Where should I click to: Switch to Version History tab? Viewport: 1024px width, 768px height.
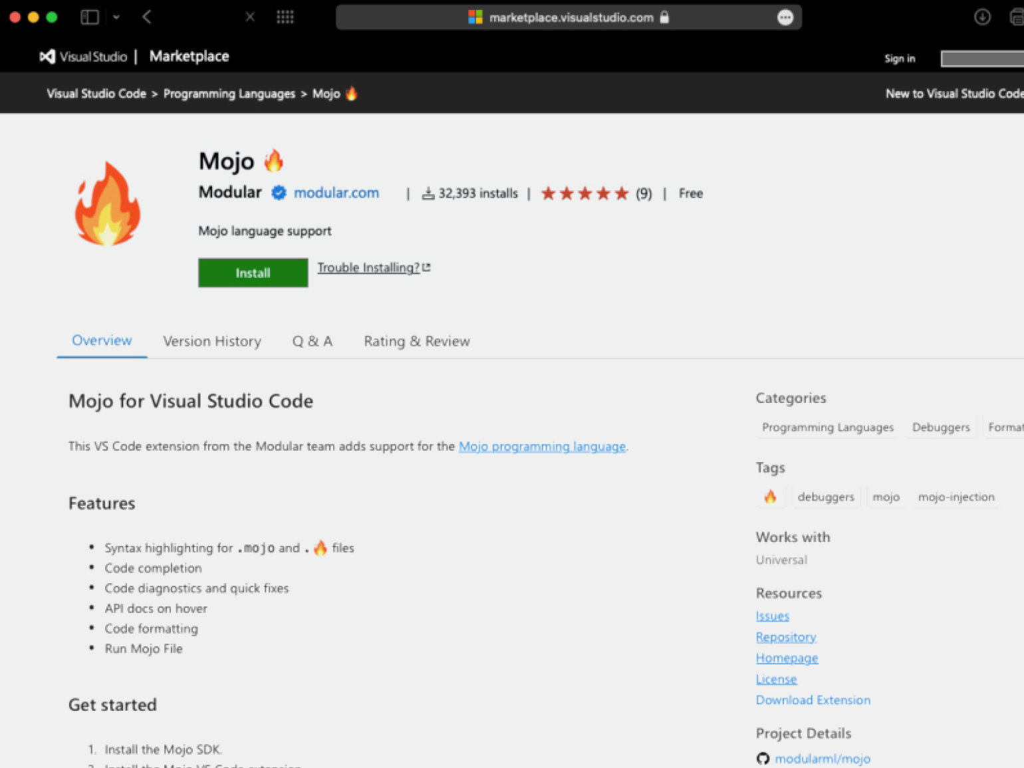(212, 341)
